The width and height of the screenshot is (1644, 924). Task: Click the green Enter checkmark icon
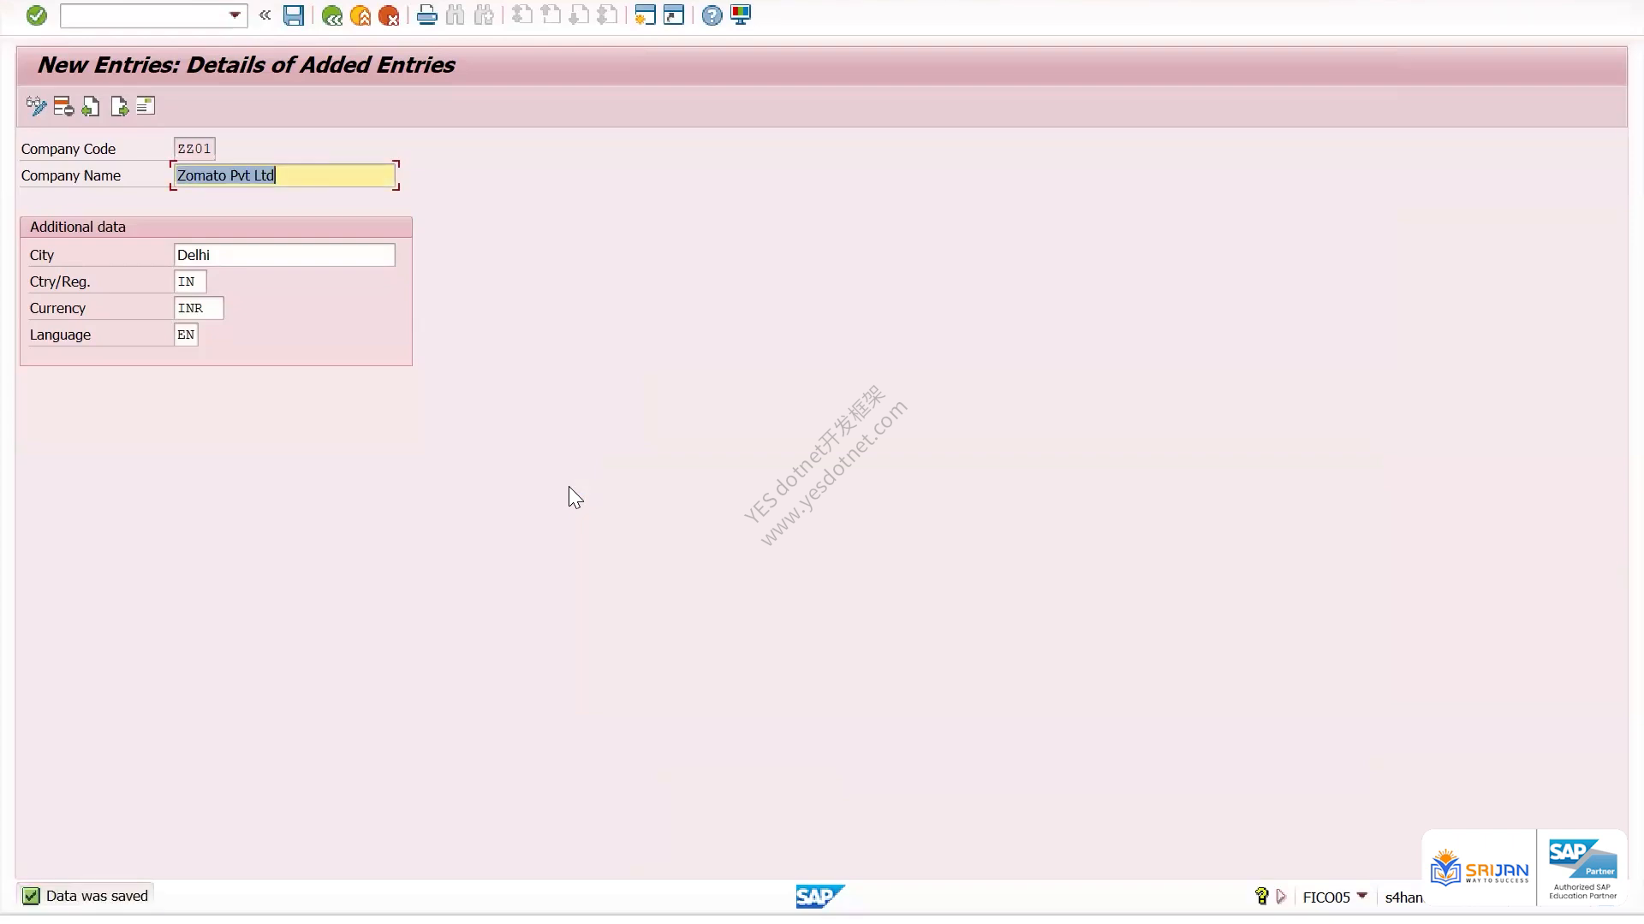[x=36, y=15]
